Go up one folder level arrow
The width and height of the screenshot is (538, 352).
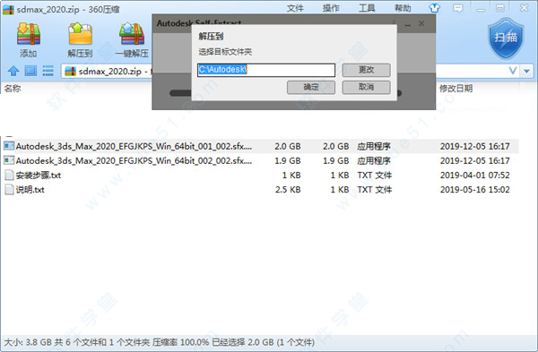click(13, 71)
